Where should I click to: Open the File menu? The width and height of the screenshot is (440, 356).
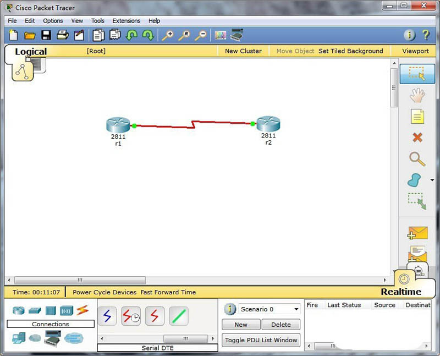(x=12, y=21)
